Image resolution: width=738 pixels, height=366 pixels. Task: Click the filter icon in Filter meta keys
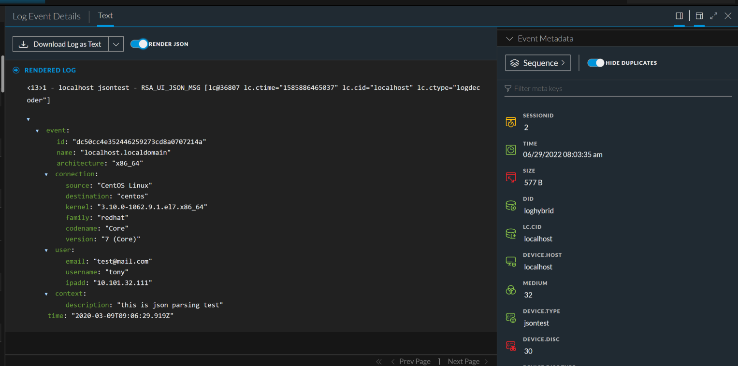tap(507, 88)
